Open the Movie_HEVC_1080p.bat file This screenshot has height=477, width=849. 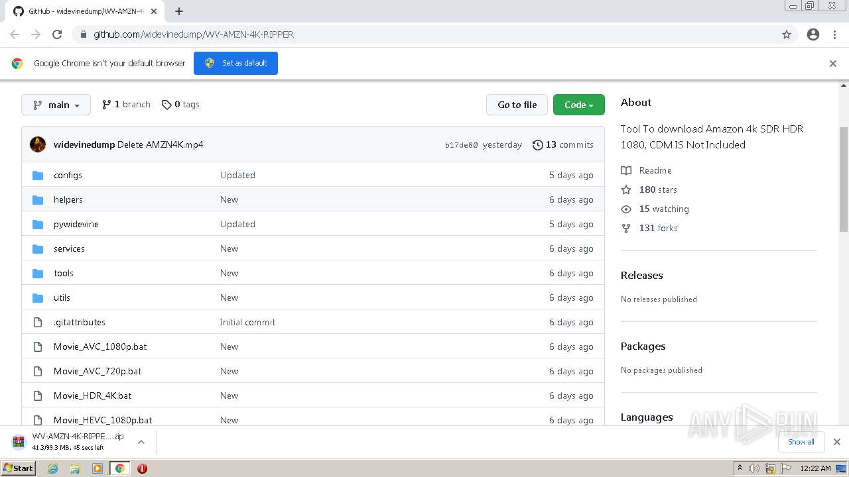(x=103, y=420)
